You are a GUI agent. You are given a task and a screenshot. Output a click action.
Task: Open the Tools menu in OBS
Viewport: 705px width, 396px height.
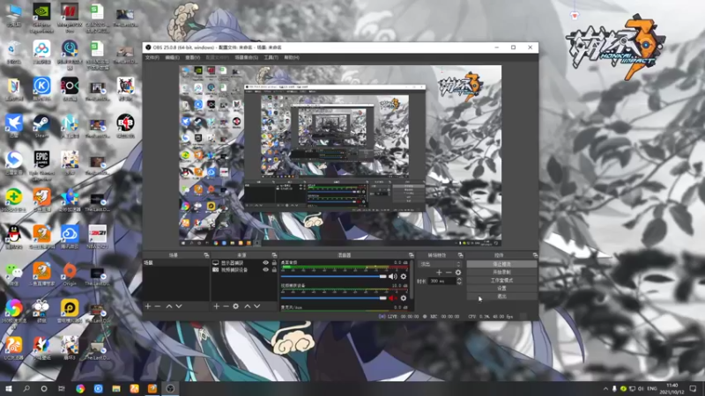click(x=271, y=57)
